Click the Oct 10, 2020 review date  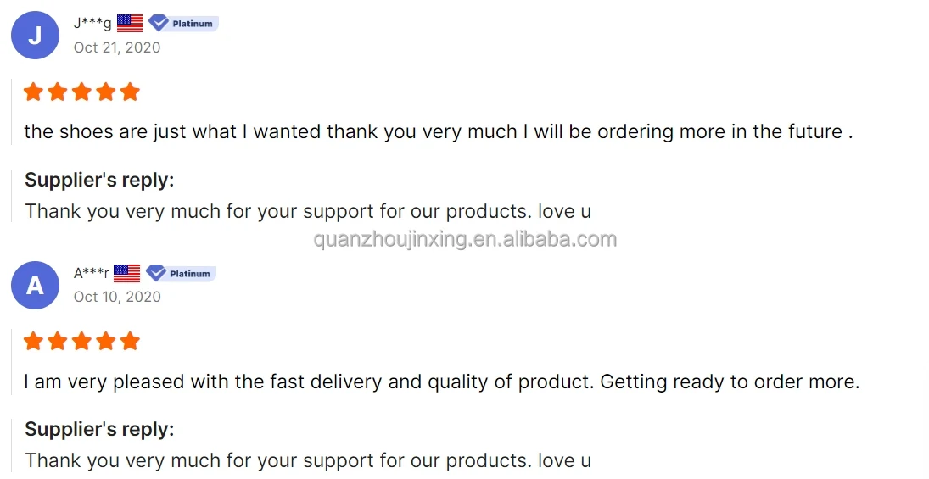click(117, 297)
